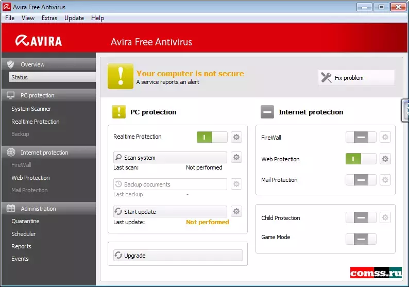Viewport: 409px width, 287px height.
Task: Click the Backup documents button
Action: [170, 184]
